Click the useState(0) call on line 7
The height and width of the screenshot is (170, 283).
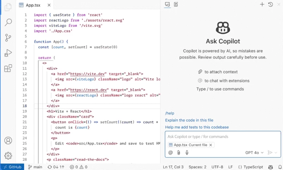tap(105, 47)
